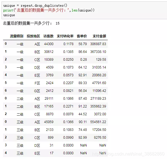Viewport: 167px width, 159px height.
Task: Click the G区 region cell
Action: 37,91
